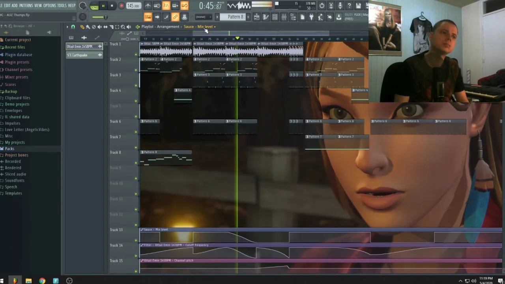Toggle playlist snap magnet icon
505x284 pixels.
click(73, 27)
